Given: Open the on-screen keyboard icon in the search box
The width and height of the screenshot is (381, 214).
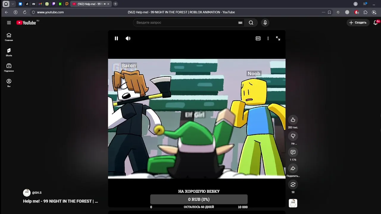Looking at the screenshot, I should 240,23.
